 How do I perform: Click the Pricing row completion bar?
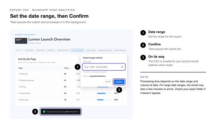(x=105, y=87)
